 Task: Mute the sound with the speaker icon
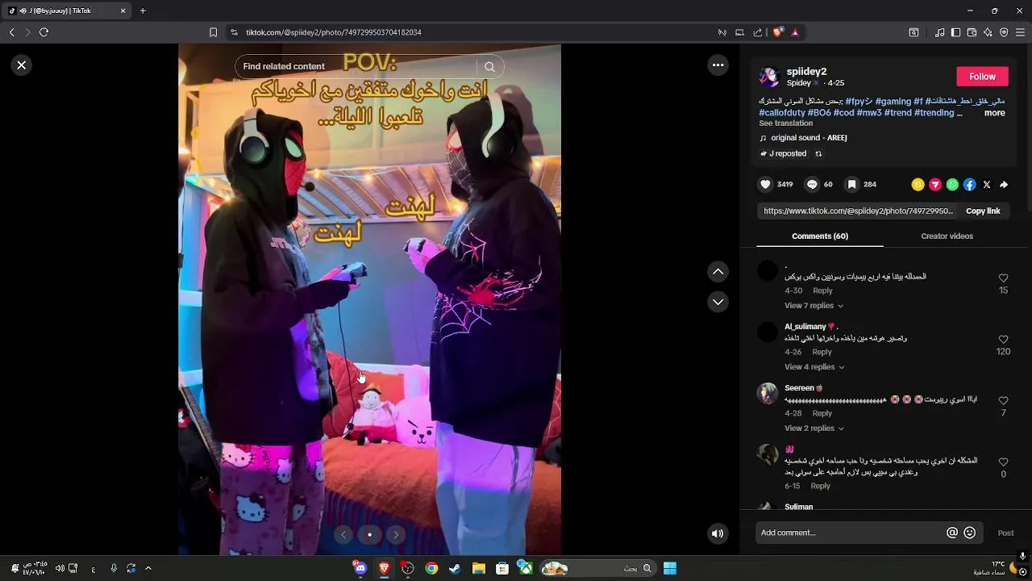click(718, 533)
